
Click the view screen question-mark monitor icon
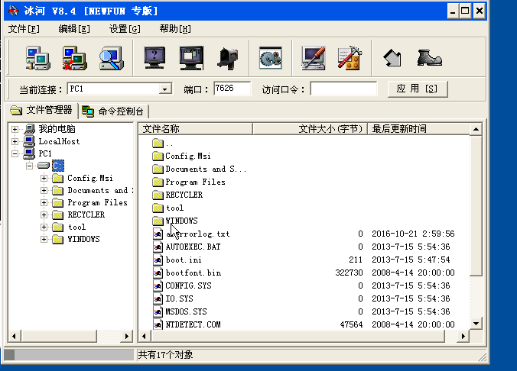154,57
